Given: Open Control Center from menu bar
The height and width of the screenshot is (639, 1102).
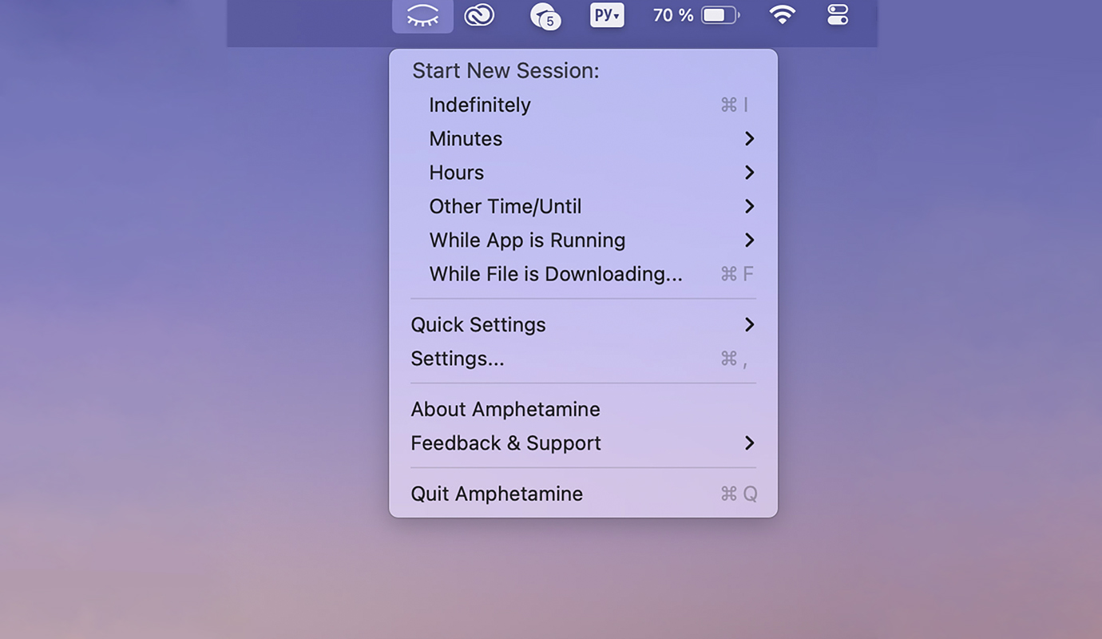Looking at the screenshot, I should (838, 14).
